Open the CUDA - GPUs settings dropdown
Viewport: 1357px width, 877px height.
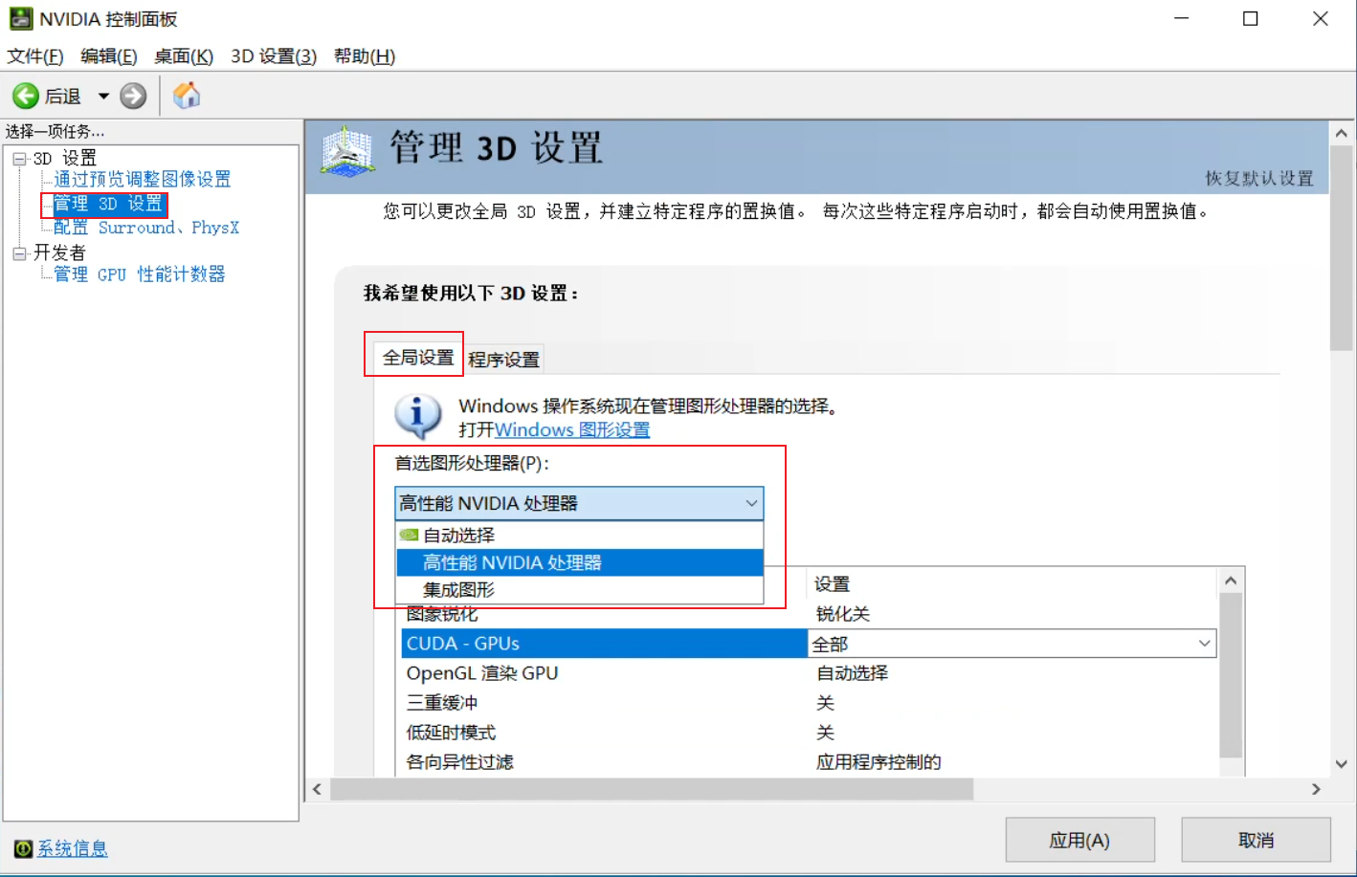(1205, 643)
